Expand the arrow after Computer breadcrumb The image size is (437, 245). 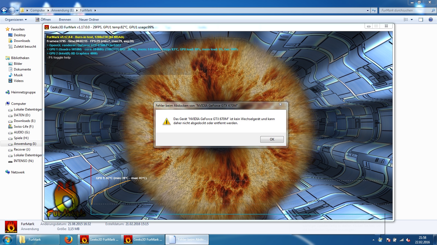click(x=48, y=10)
